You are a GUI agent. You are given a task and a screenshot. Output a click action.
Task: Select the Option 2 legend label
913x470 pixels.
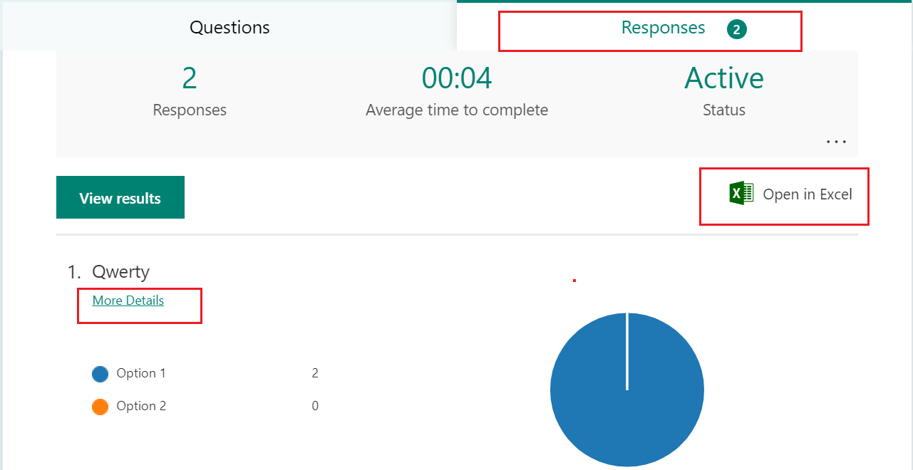[x=141, y=406]
